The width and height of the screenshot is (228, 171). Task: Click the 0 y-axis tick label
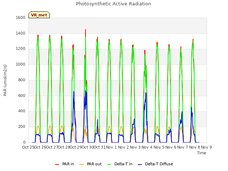pos(24,142)
